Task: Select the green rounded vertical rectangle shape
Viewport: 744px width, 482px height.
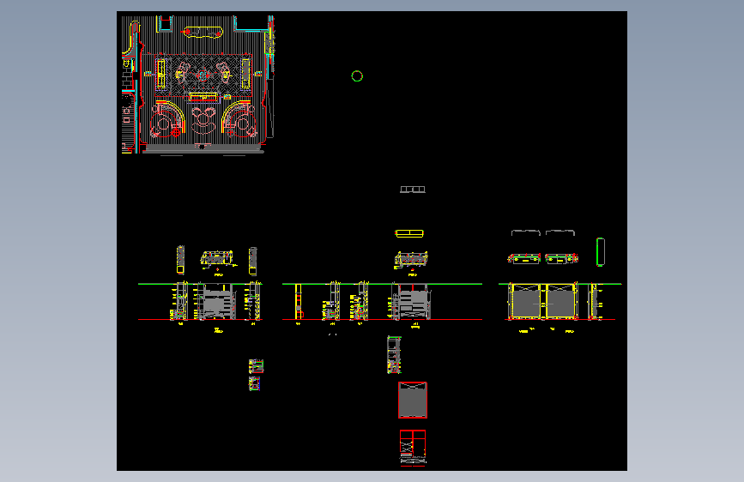Action: click(x=600, y=252)
